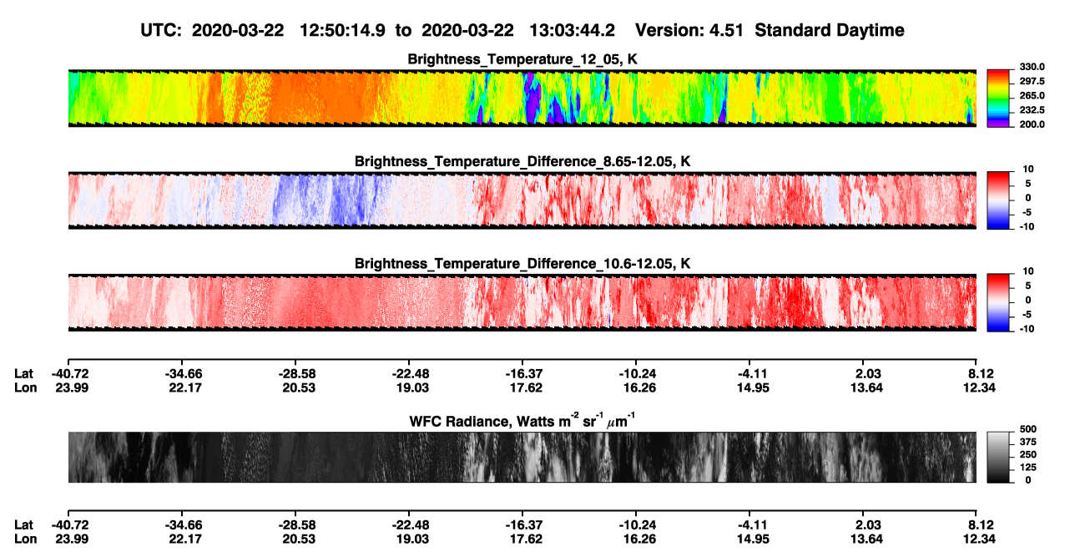The width and height of the screenshot is (1085, 557).
Task: Click latitude '8.12' below the WFC Radiance image
Action: [x=980, y=524]
